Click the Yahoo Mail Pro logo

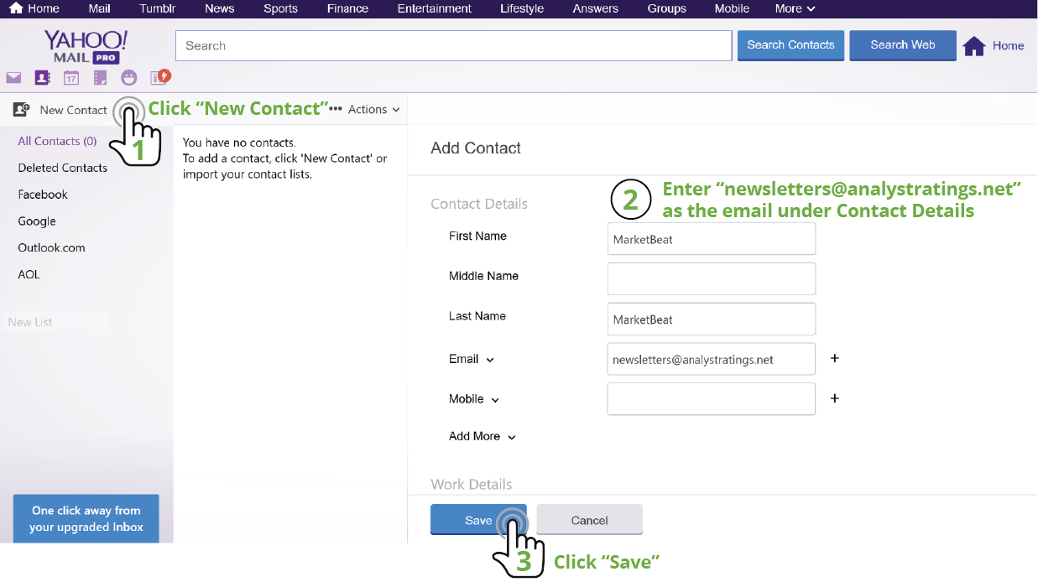pos(85,47)
